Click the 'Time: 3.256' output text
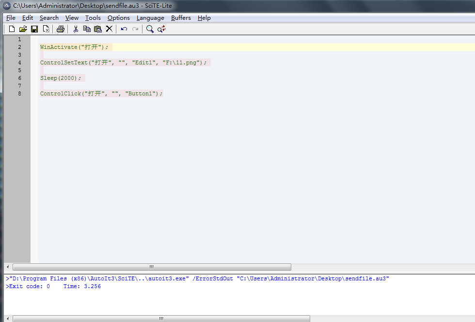 pos(82,286)
